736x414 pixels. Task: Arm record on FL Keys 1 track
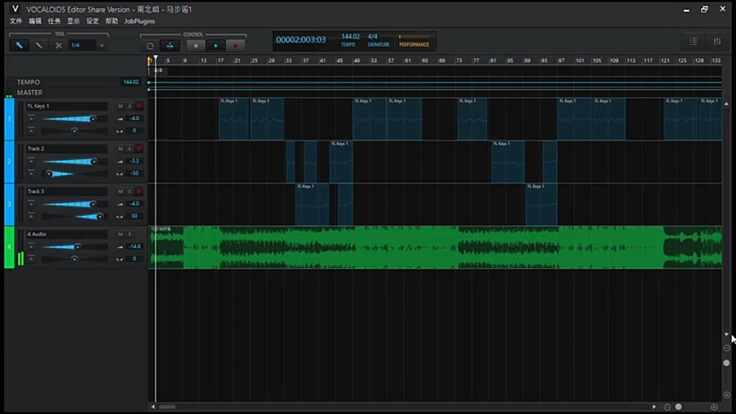139,106
